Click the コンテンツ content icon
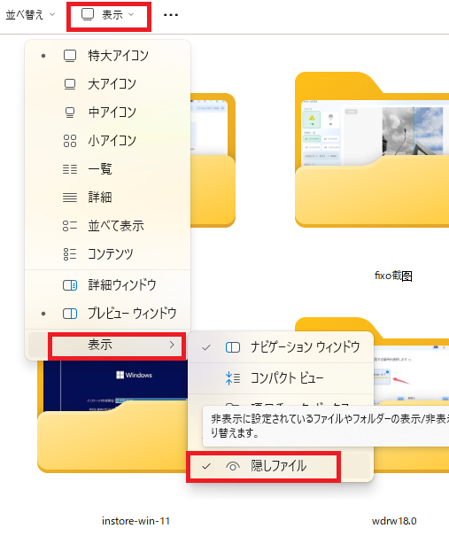This screenshot has width=449, height=544. tap(70, 254)
